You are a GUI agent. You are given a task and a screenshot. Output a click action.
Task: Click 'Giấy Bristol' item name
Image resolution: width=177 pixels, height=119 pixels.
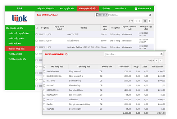click(x=74, y=99)
